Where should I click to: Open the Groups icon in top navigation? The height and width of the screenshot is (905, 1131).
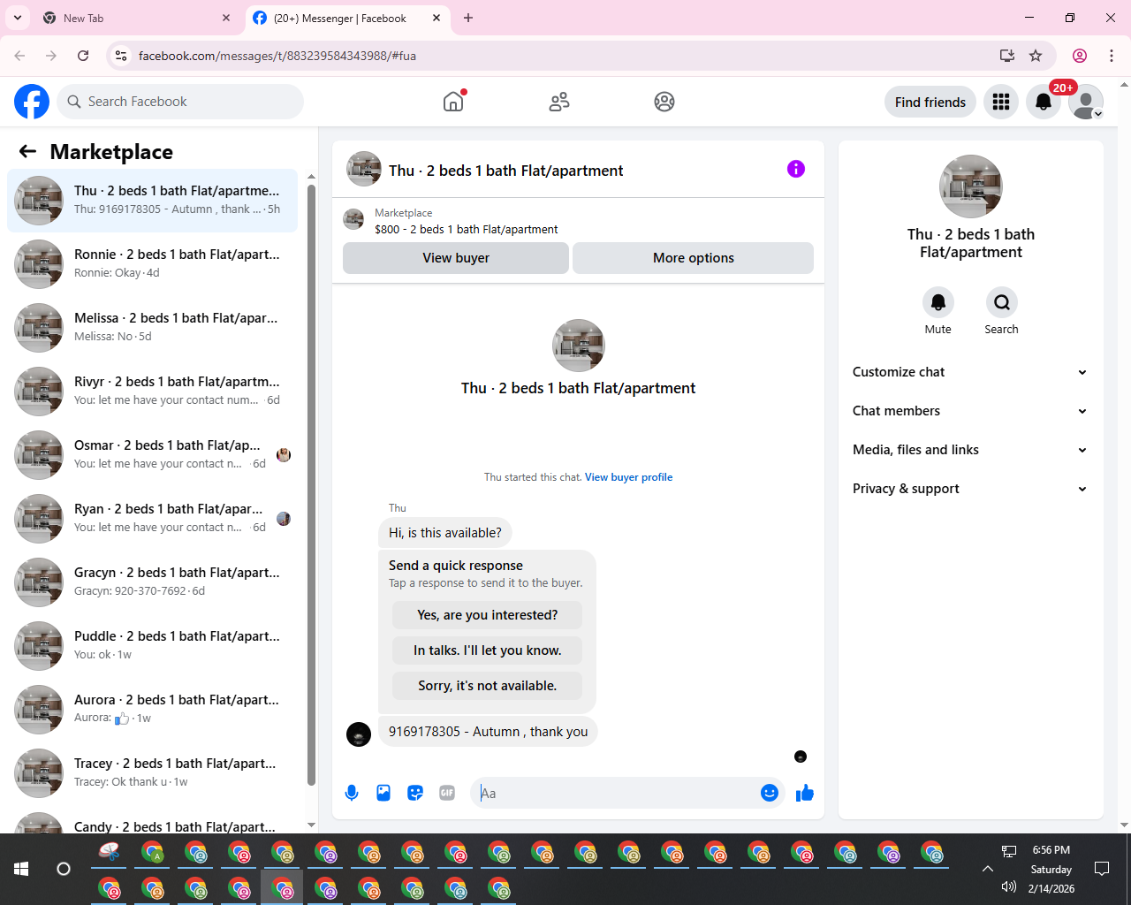click(x=664, y=102)
